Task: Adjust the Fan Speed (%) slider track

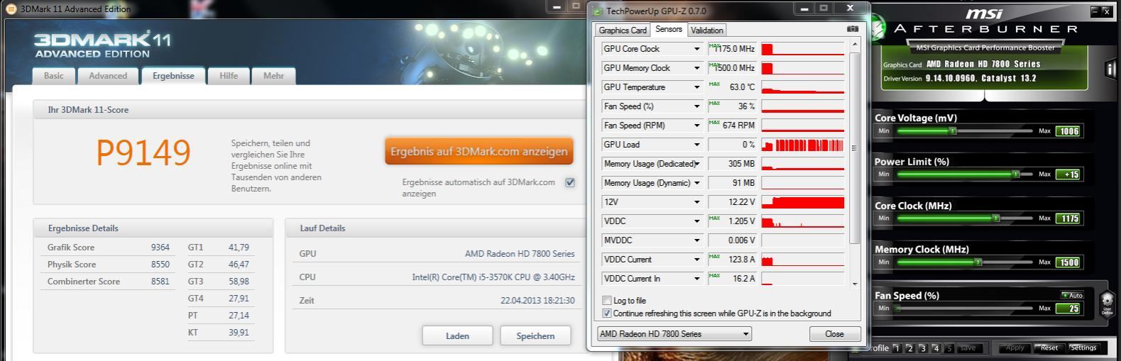Action: click(x=965, y=309)
